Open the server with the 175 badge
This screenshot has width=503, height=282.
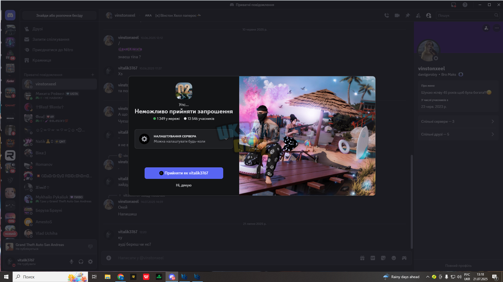pos(10,218)
